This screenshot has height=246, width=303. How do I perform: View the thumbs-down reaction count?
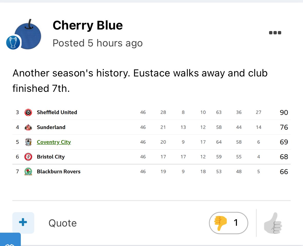(228, 223)
